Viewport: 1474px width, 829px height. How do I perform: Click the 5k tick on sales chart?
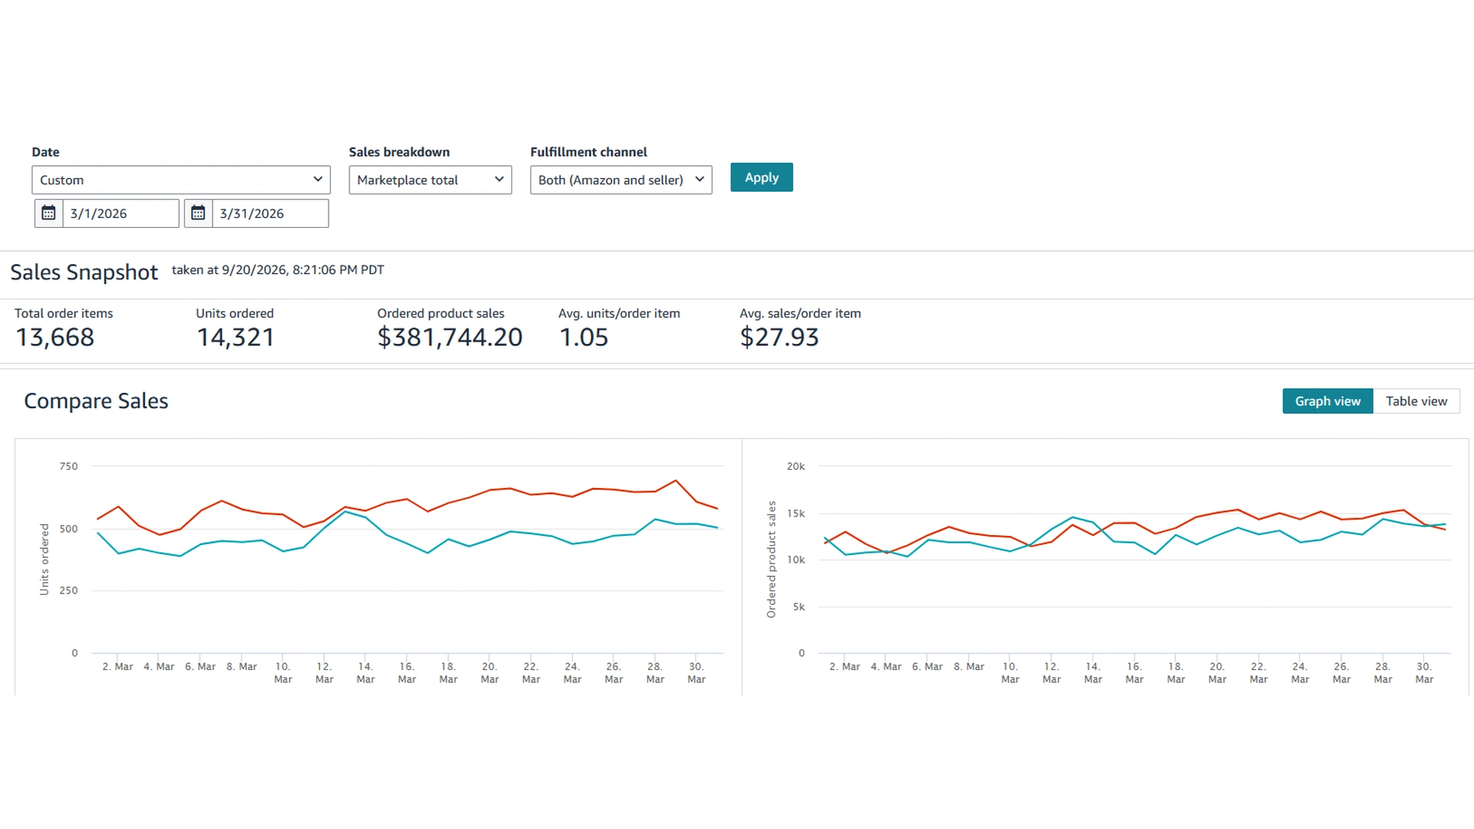click(799, 607)
